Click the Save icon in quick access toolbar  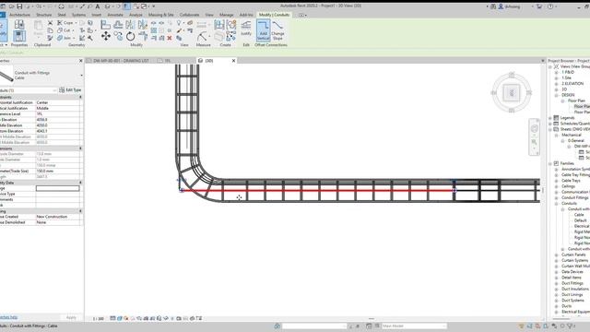click(x=19, y=6)
